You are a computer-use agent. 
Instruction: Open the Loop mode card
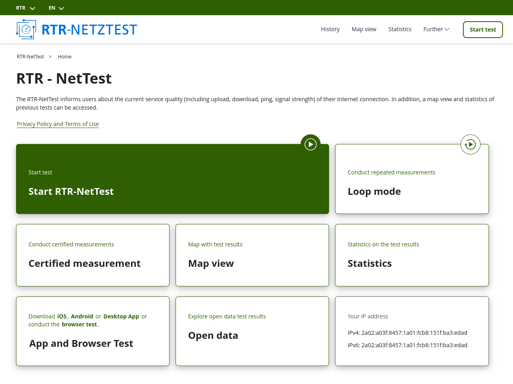click(x=412, y=179)
